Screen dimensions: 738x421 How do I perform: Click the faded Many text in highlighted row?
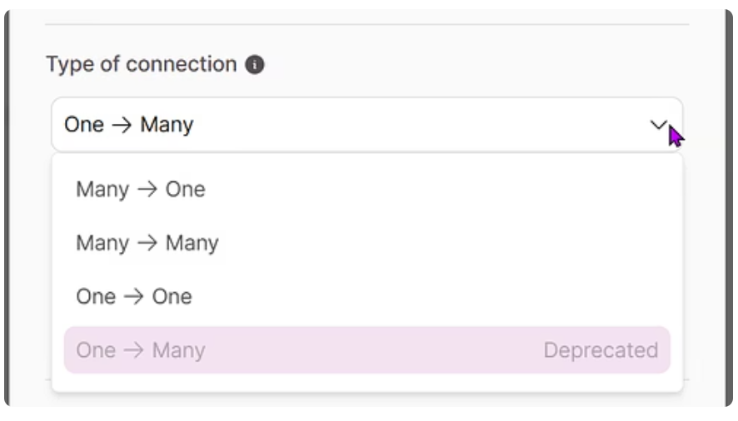[x=178, y=350]
